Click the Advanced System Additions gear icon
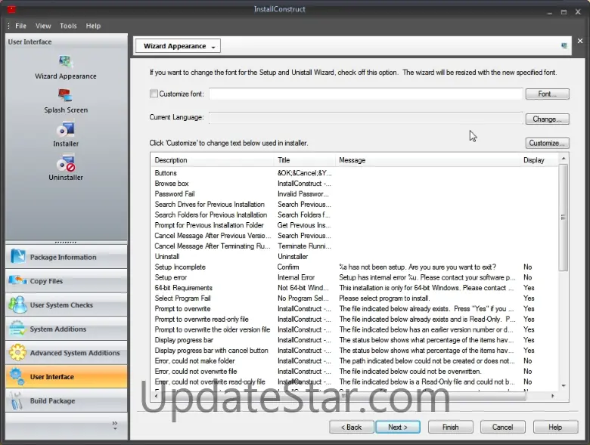Viewport: 590px width, 445px height. point(17,353)
